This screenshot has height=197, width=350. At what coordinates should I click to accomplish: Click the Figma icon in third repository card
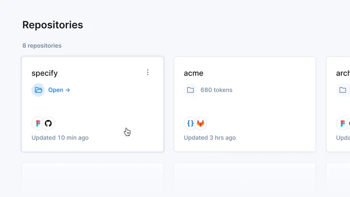[x=342, y=123]
